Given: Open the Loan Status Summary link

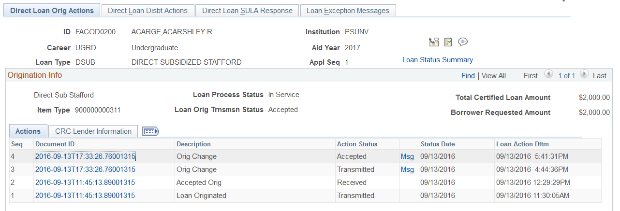Looking at the screenshot, I should [x=438, y=60].
